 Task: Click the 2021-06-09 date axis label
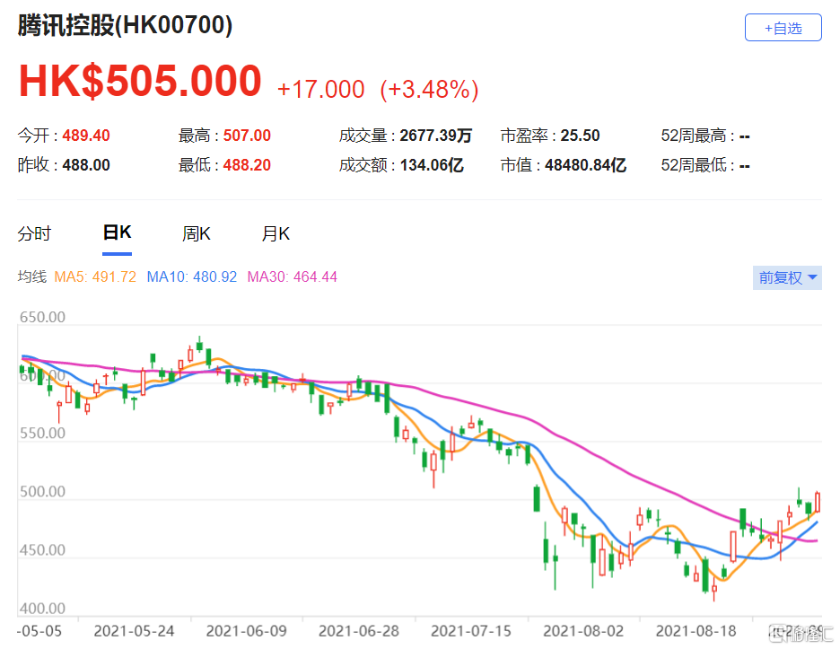click(247, 631)
